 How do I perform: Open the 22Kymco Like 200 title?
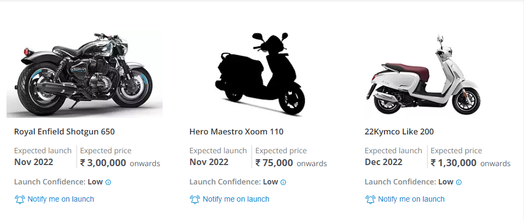point(399,131)
